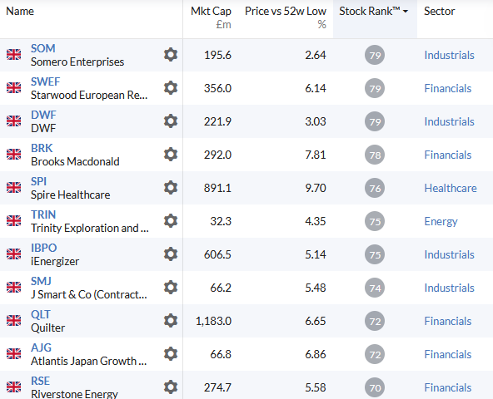Open gear options for Trinity Exploration
This screenshot has width=493, height=399.
(x=171, y=221)
